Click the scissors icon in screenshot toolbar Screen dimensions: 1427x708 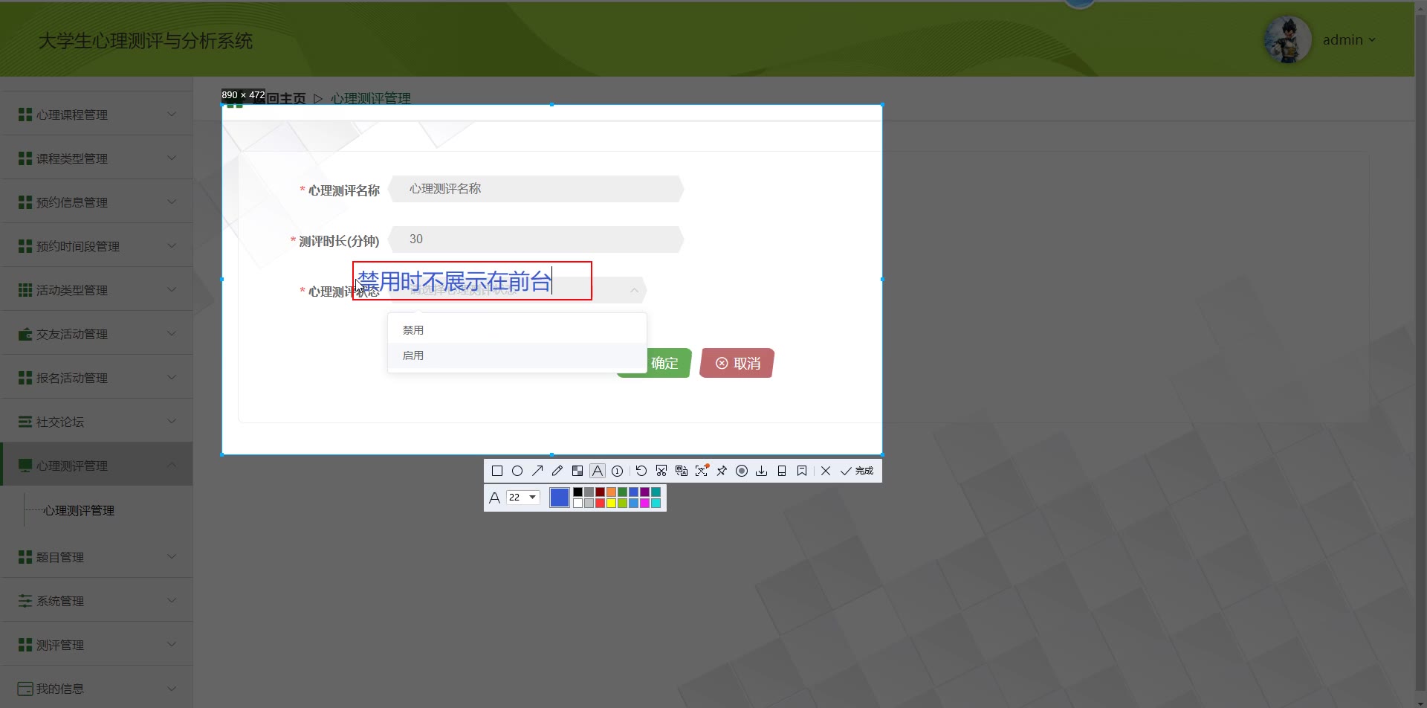[x=661, y=471]
